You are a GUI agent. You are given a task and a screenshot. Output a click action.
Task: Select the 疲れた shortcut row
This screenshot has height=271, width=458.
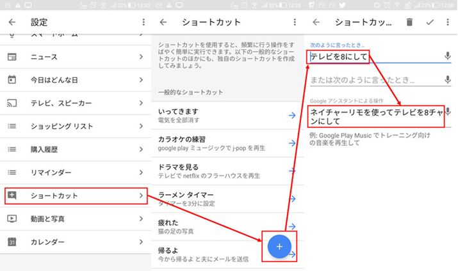coord(227,226)
